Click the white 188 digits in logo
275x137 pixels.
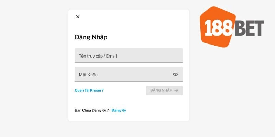(x=219, y=28)
